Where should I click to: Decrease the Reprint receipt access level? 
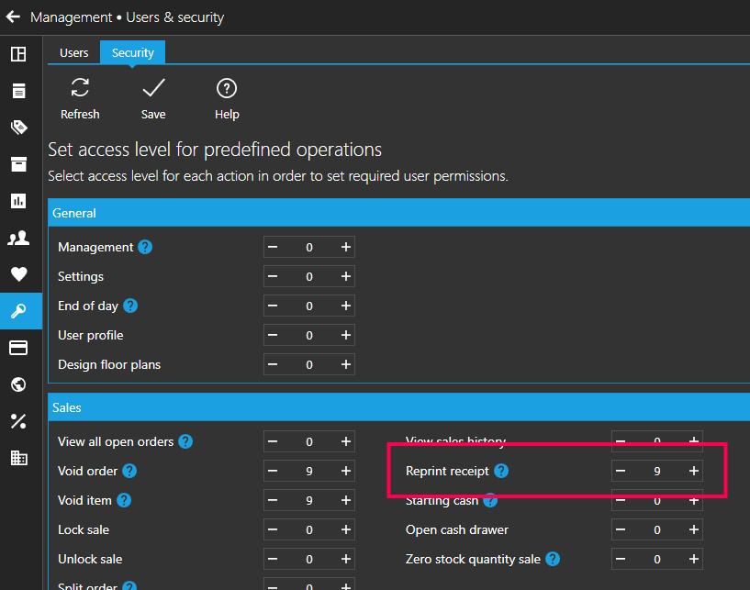621,471
